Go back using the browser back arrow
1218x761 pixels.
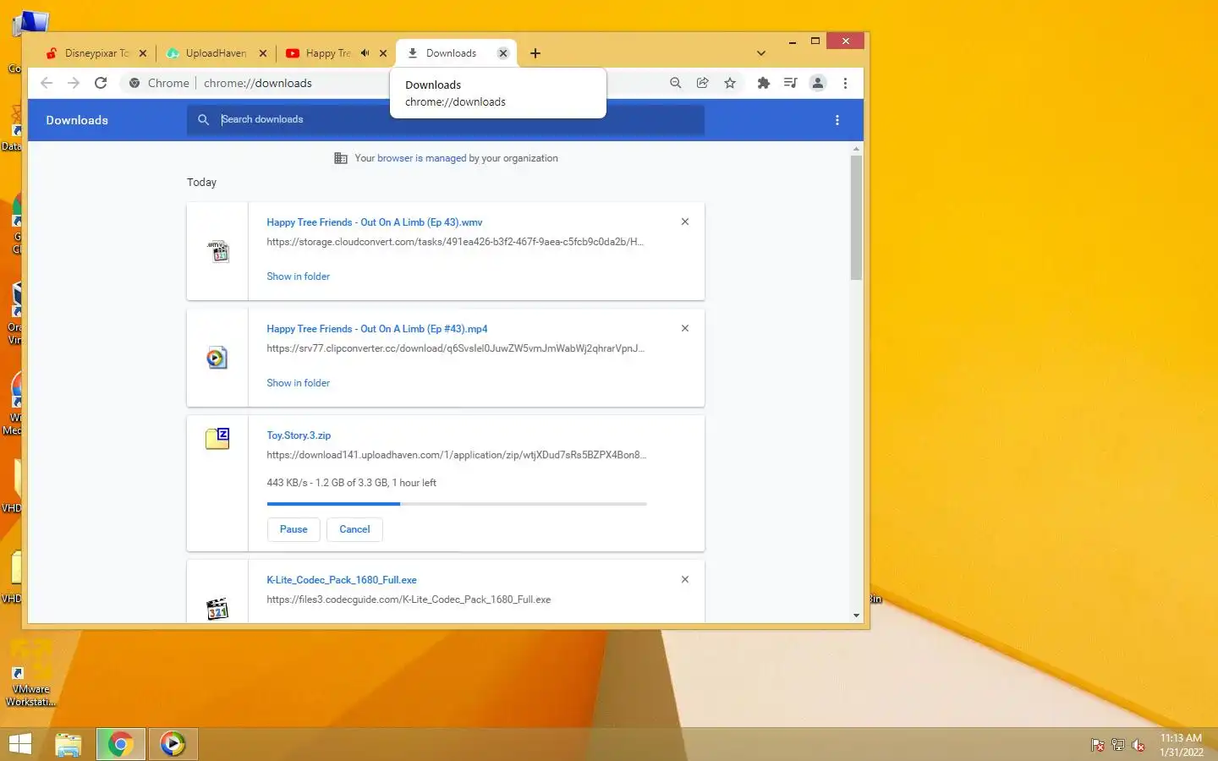pyautogui.click(x=47, y=83)
